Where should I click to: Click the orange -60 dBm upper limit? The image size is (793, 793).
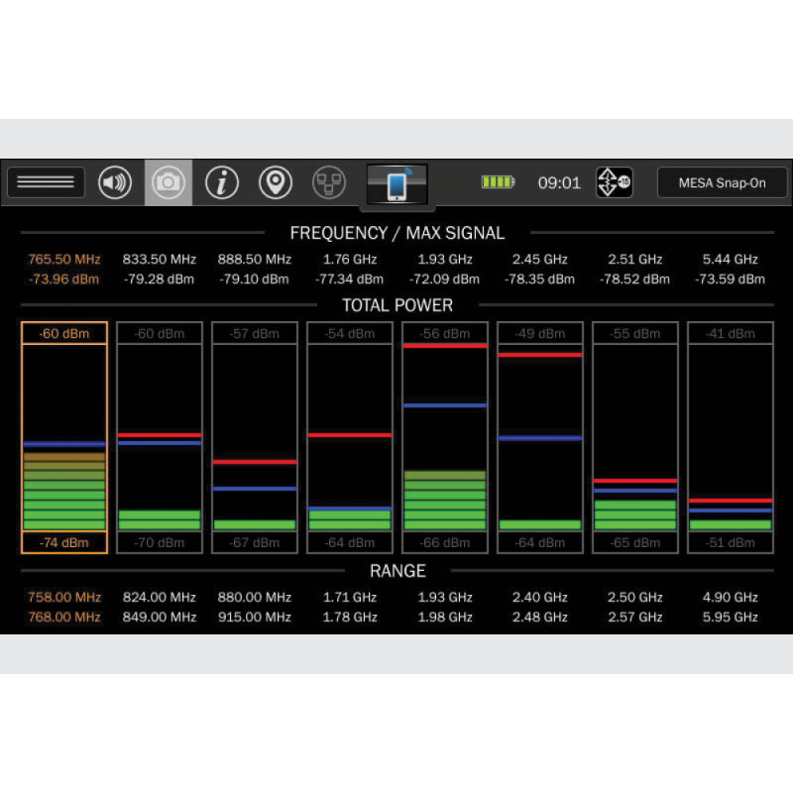(64, 333)
